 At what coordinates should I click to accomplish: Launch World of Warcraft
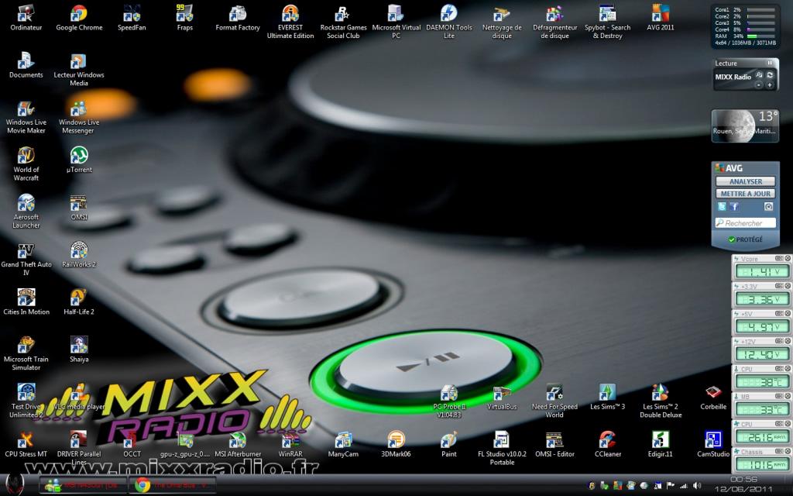click(26, 164)
